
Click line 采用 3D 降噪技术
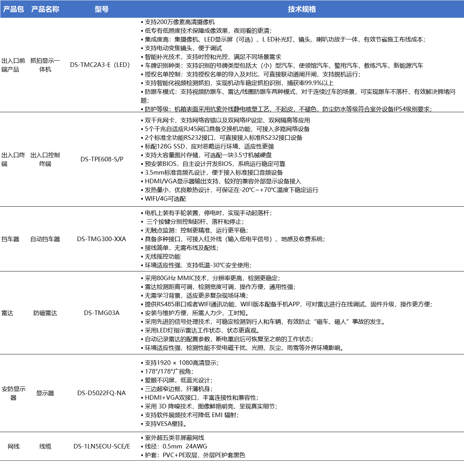point(209,406)
